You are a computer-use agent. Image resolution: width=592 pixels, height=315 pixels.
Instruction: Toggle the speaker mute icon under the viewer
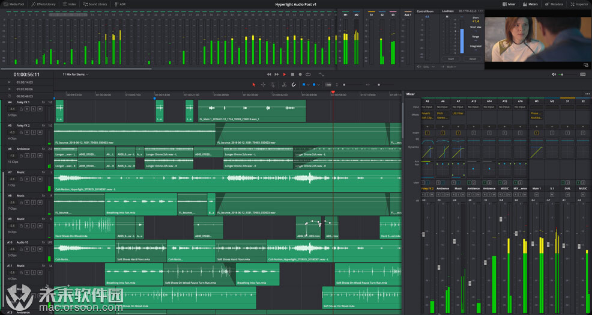(x=554, y=75)
